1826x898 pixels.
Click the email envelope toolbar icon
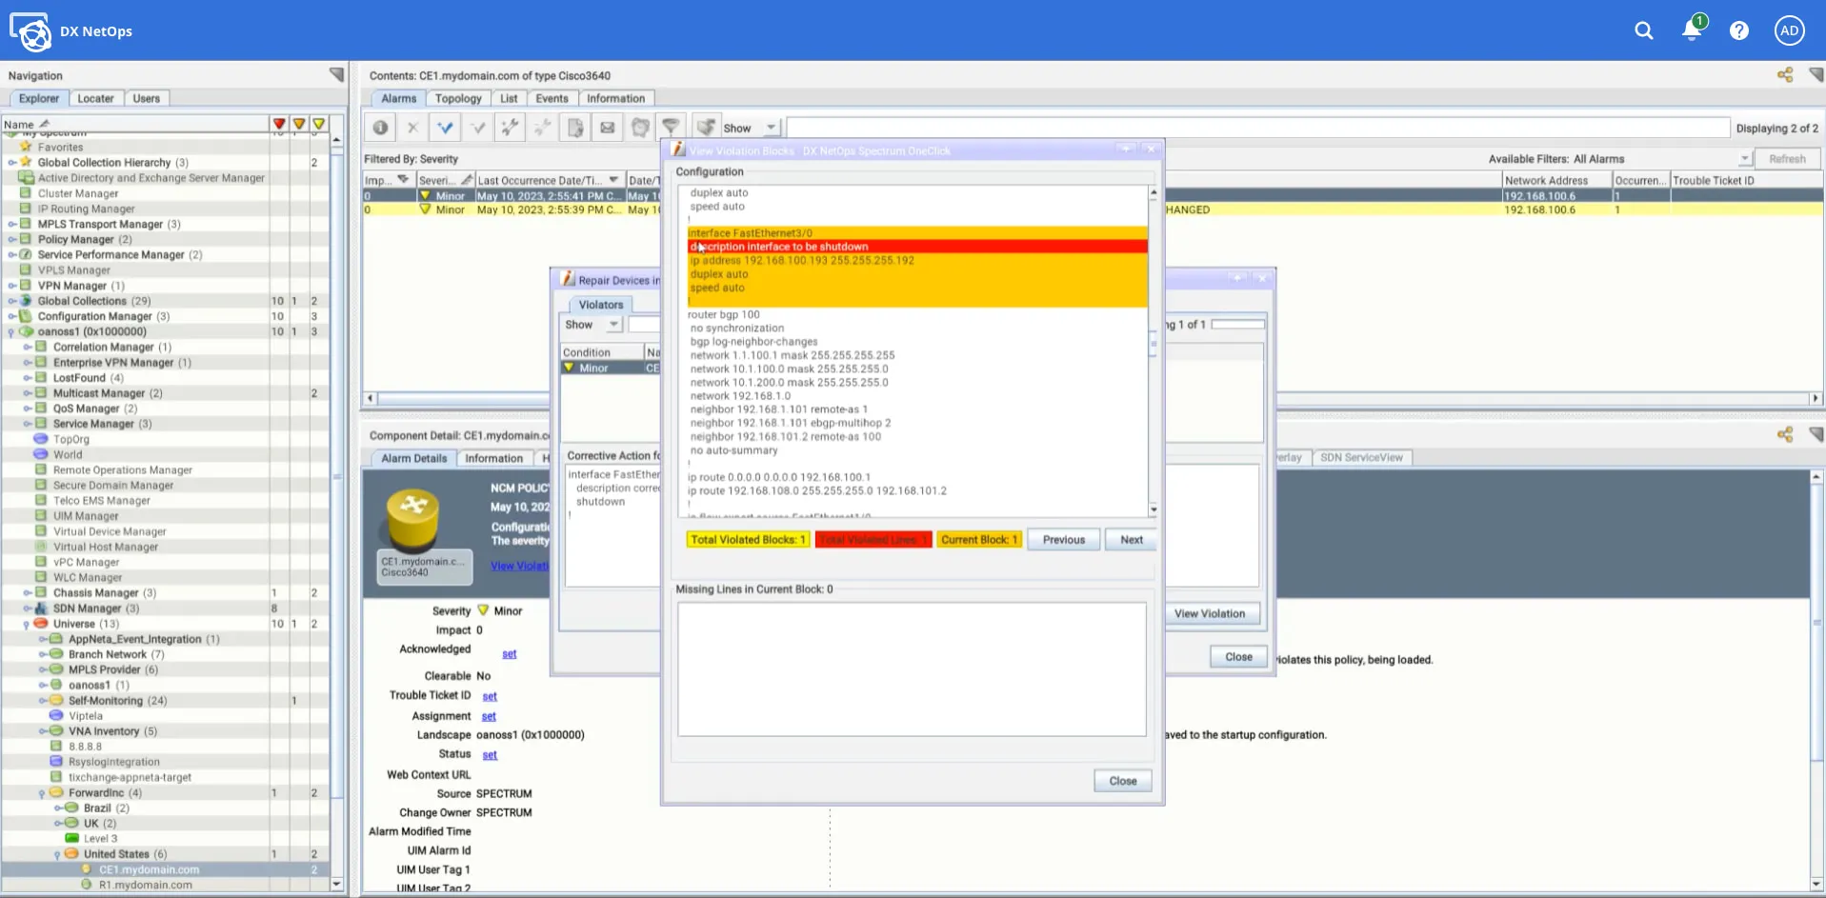[x=607, y=128]
